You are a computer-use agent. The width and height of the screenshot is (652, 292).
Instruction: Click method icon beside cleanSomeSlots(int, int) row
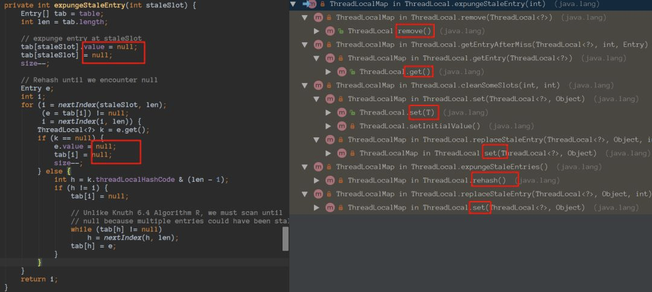[319, 85]
